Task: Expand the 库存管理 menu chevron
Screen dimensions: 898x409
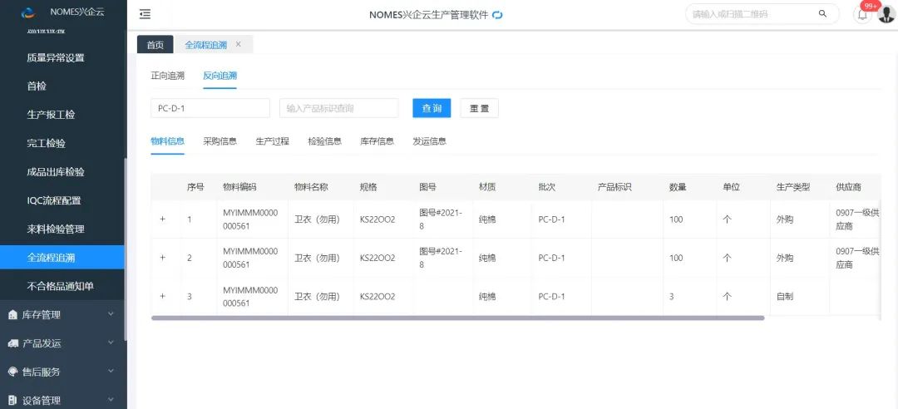Action: (x=111, y=314)
